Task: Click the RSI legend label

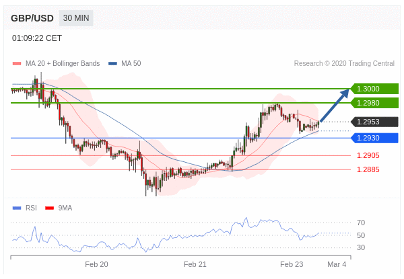Action: coord(31,208)
